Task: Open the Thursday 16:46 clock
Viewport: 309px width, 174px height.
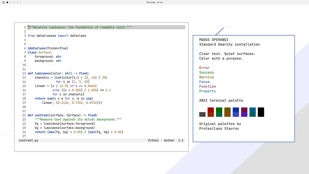Action: click(x=154, y=2)
